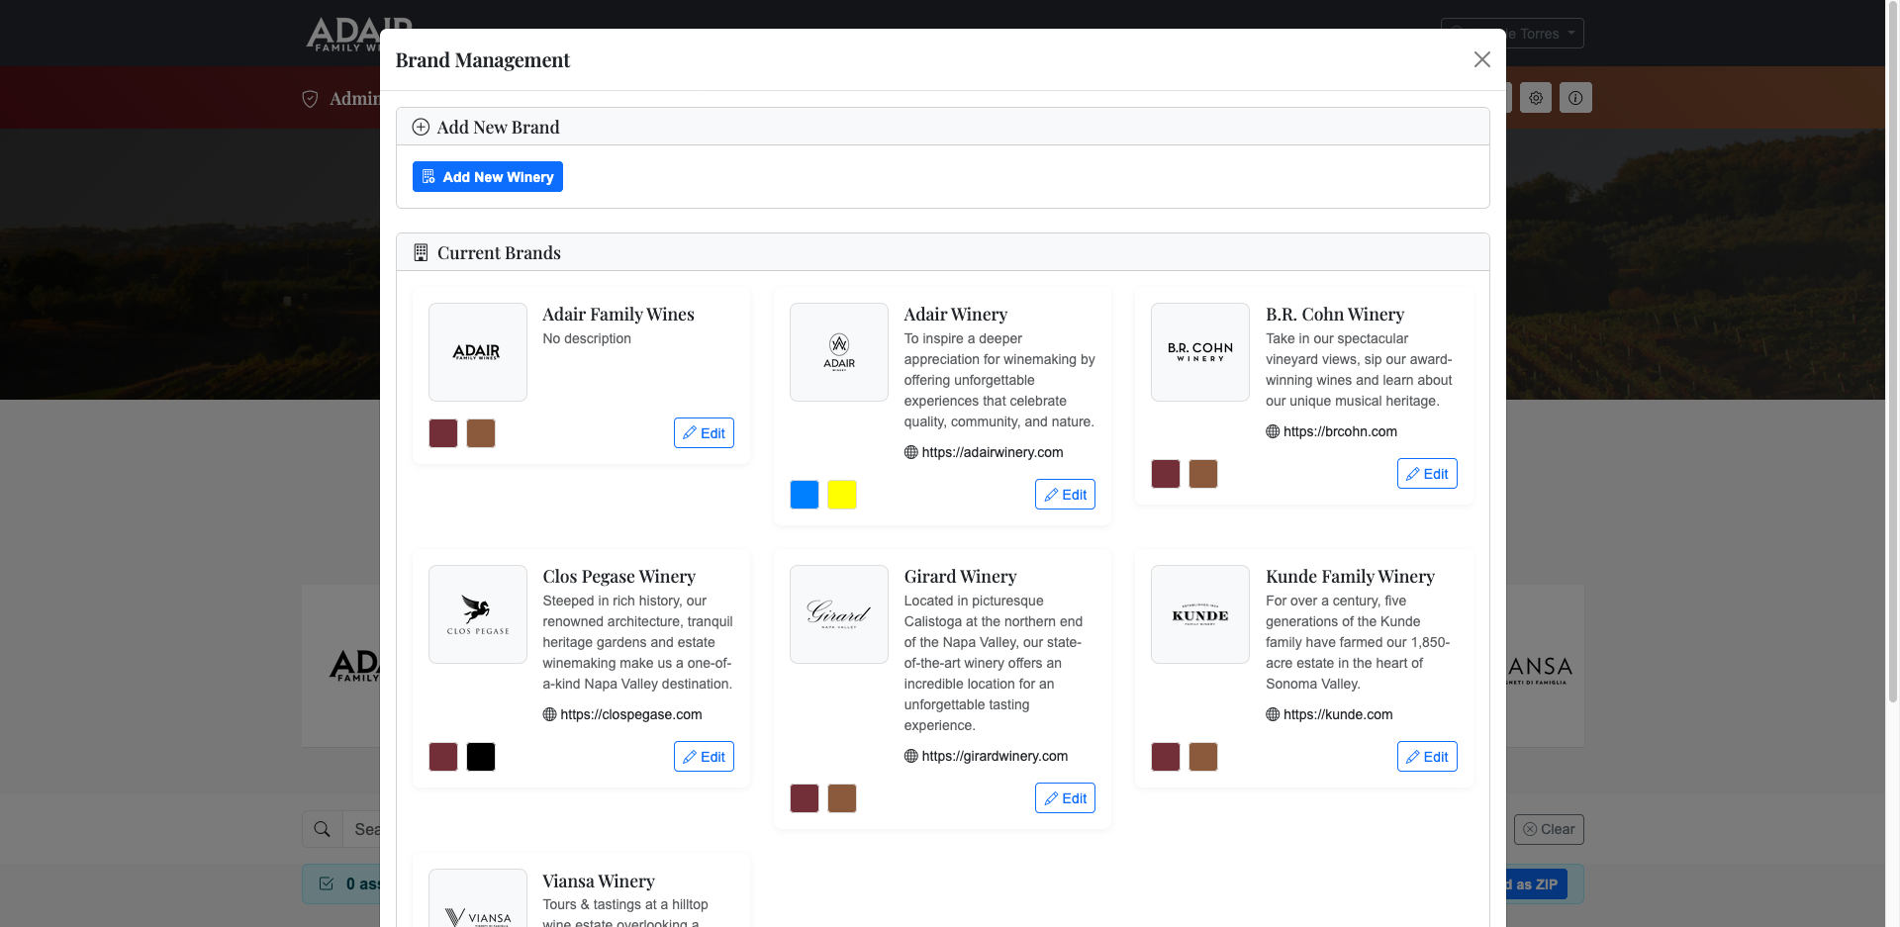Close the Brand Management dialog
1900x927 pixels.
tap(1481, 59)
